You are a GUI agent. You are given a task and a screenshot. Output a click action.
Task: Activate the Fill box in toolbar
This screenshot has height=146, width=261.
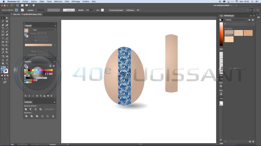(3, 69)
